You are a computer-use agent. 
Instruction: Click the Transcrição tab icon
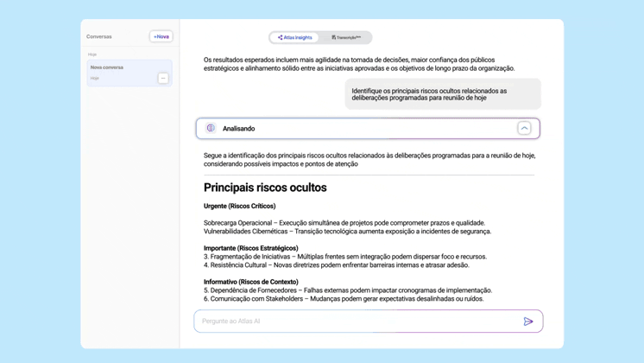pos(333,38)
